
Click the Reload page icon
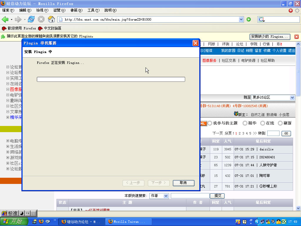(31, 19)
